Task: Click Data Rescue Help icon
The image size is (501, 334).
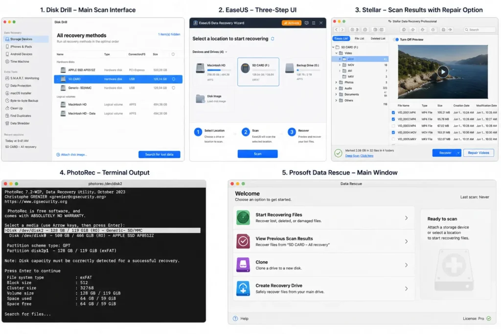Action: 235,318
